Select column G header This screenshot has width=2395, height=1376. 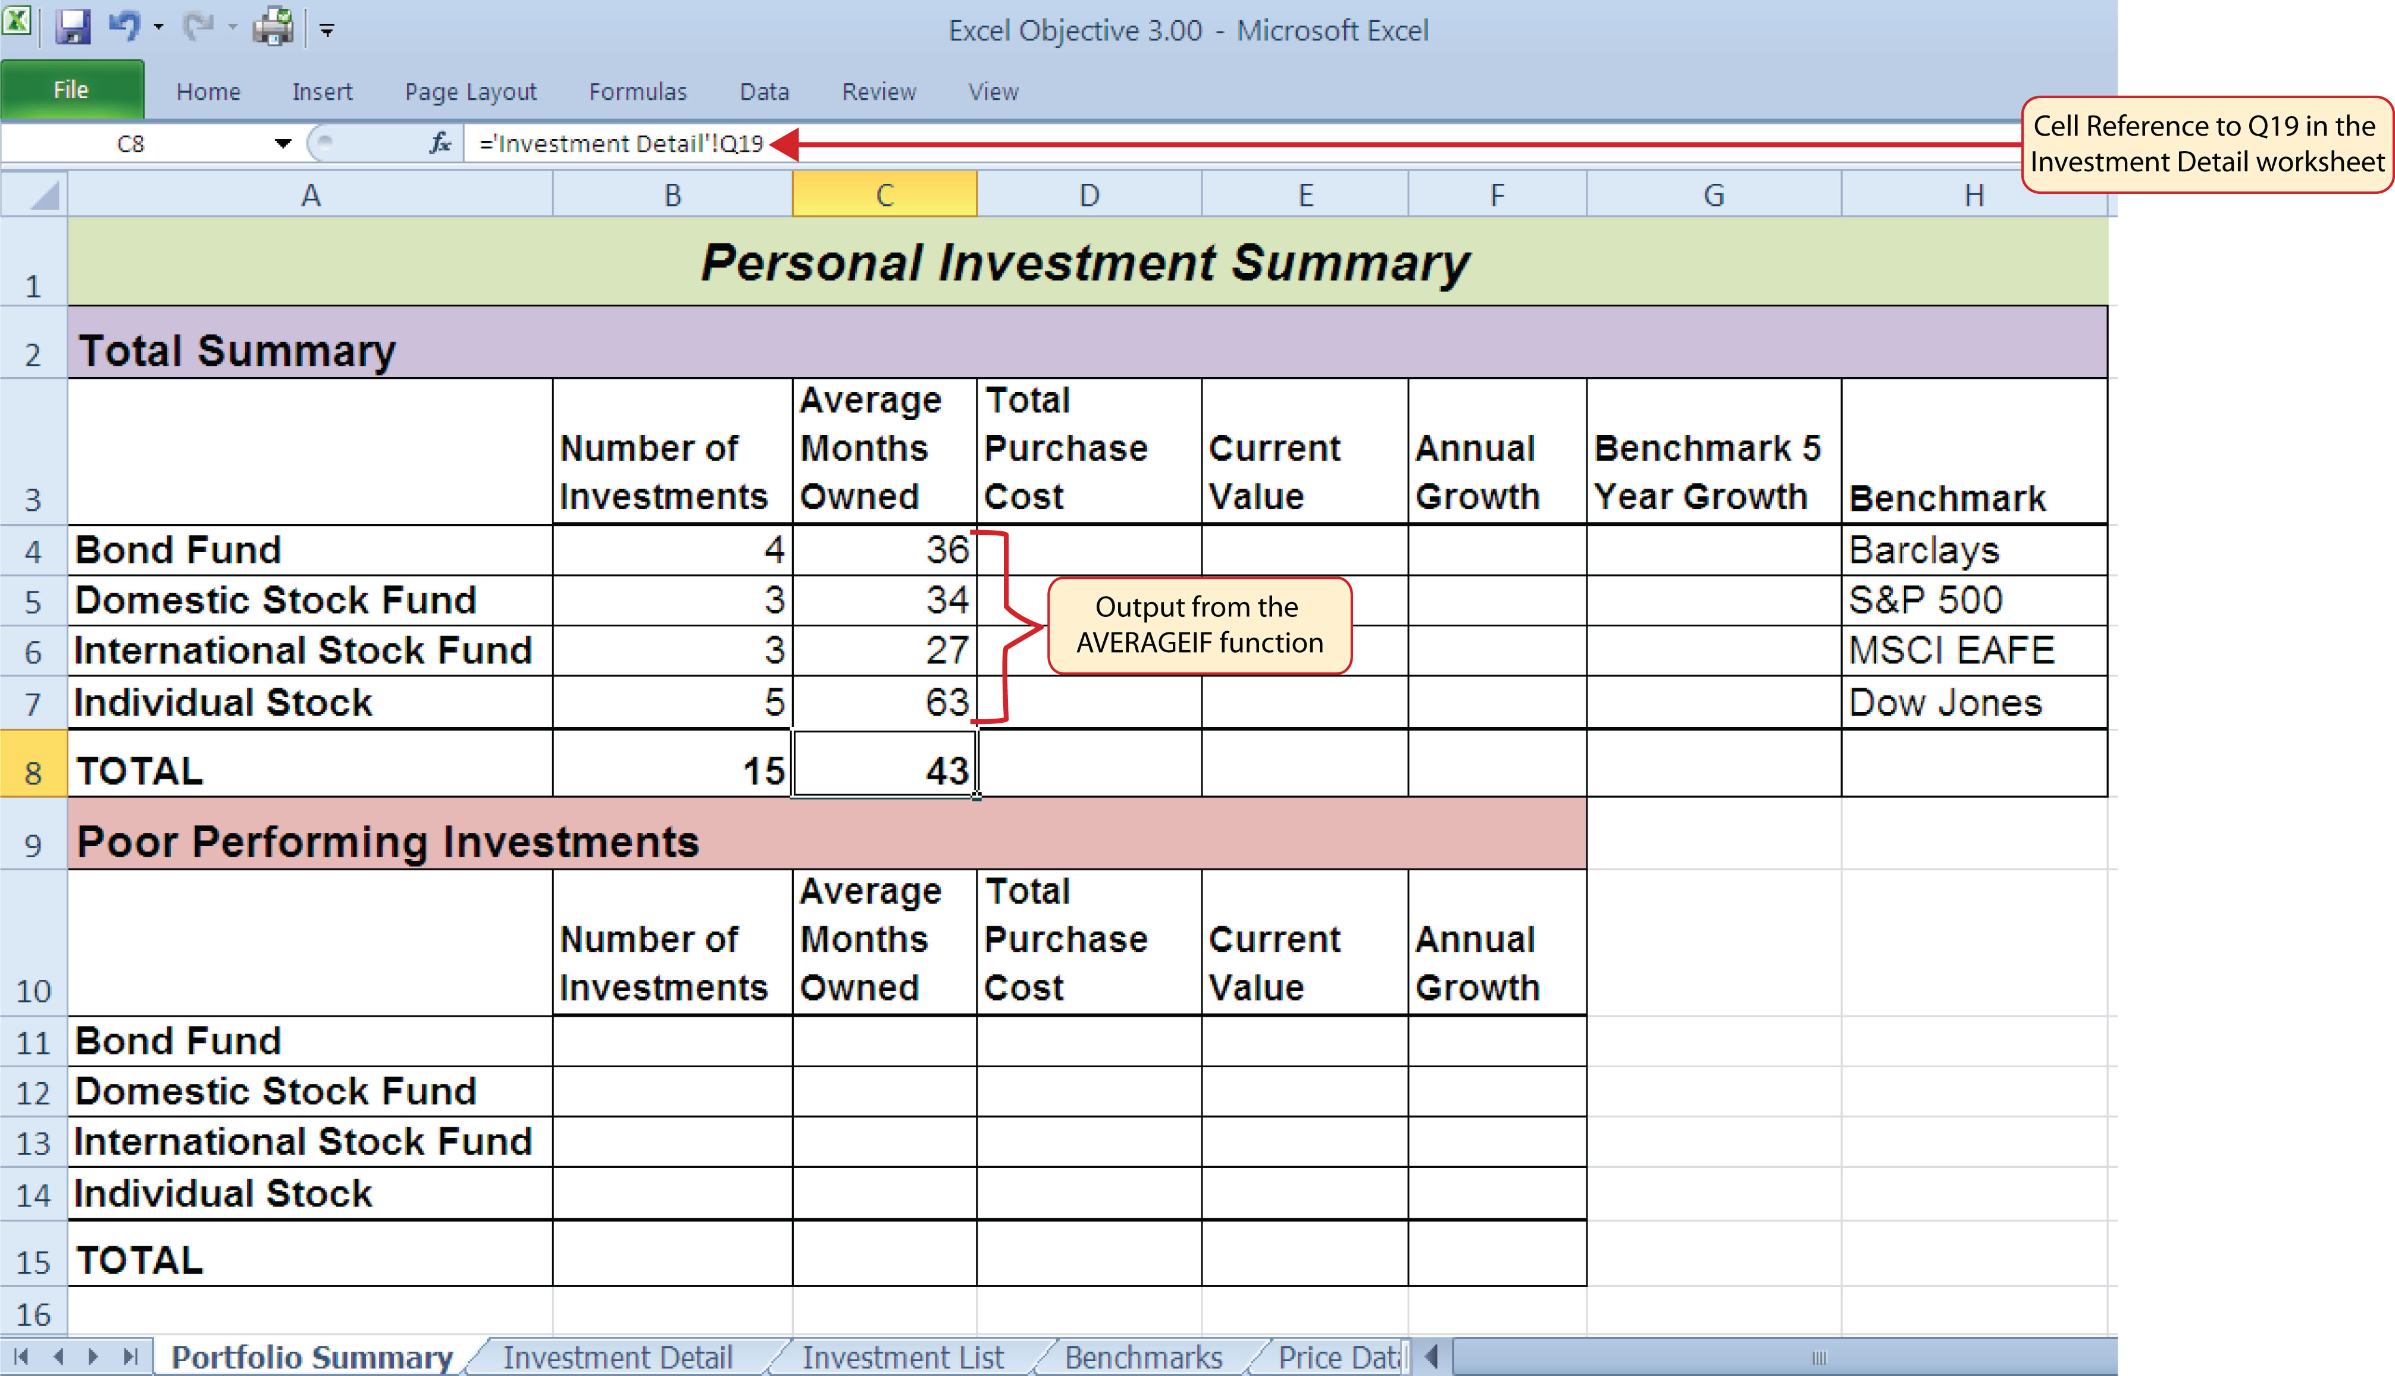1714,195
